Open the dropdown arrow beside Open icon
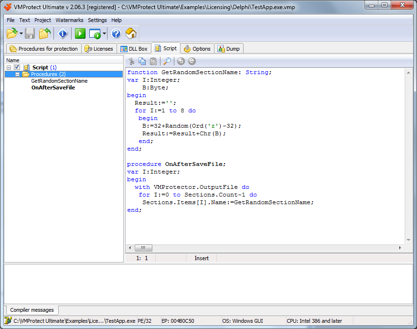This screenshot has width=417, height=329. pos(21,33)
